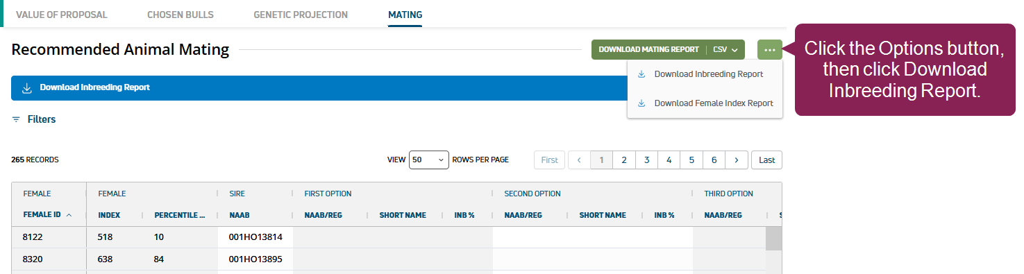Go to next page with right chevron

(x=737, y=160)
